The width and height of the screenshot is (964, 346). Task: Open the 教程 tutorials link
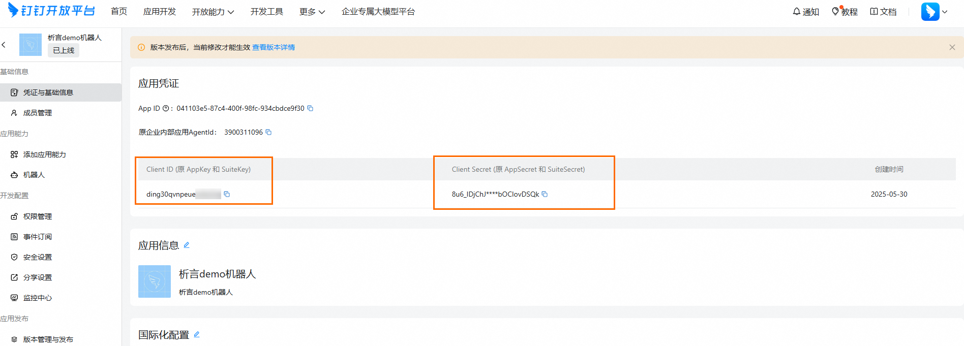845,12
